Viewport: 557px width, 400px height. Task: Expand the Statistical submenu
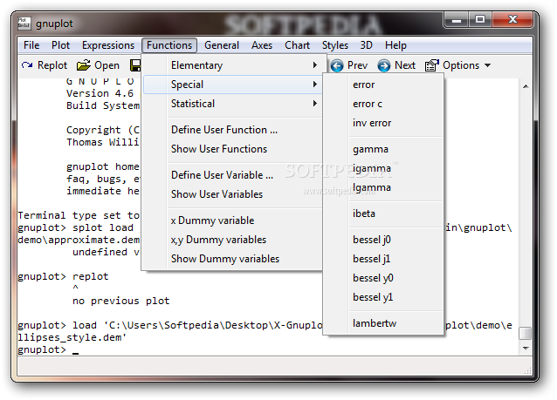click(233, 104)
